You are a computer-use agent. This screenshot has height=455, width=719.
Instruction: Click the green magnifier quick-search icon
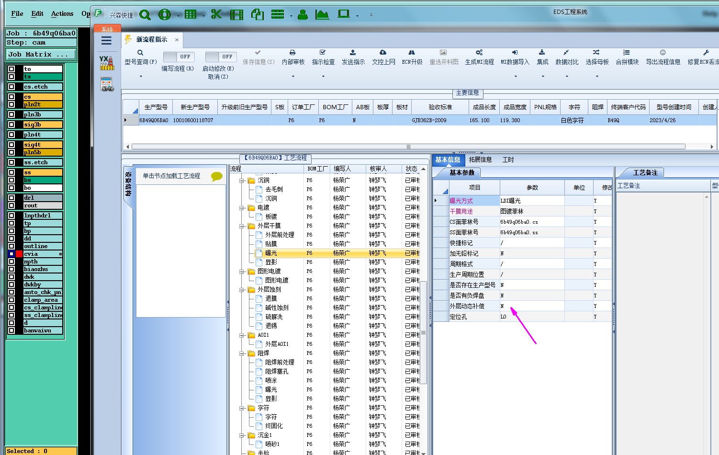145,15
